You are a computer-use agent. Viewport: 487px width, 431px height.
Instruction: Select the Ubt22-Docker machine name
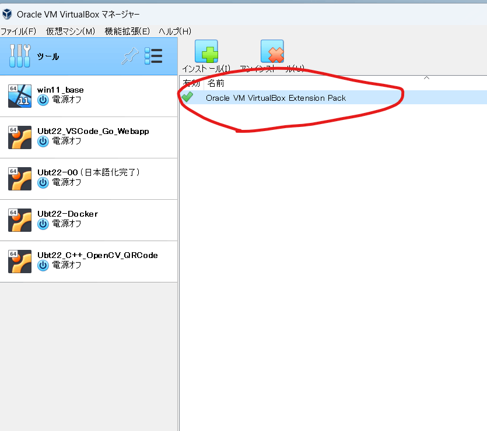(68, 214)
